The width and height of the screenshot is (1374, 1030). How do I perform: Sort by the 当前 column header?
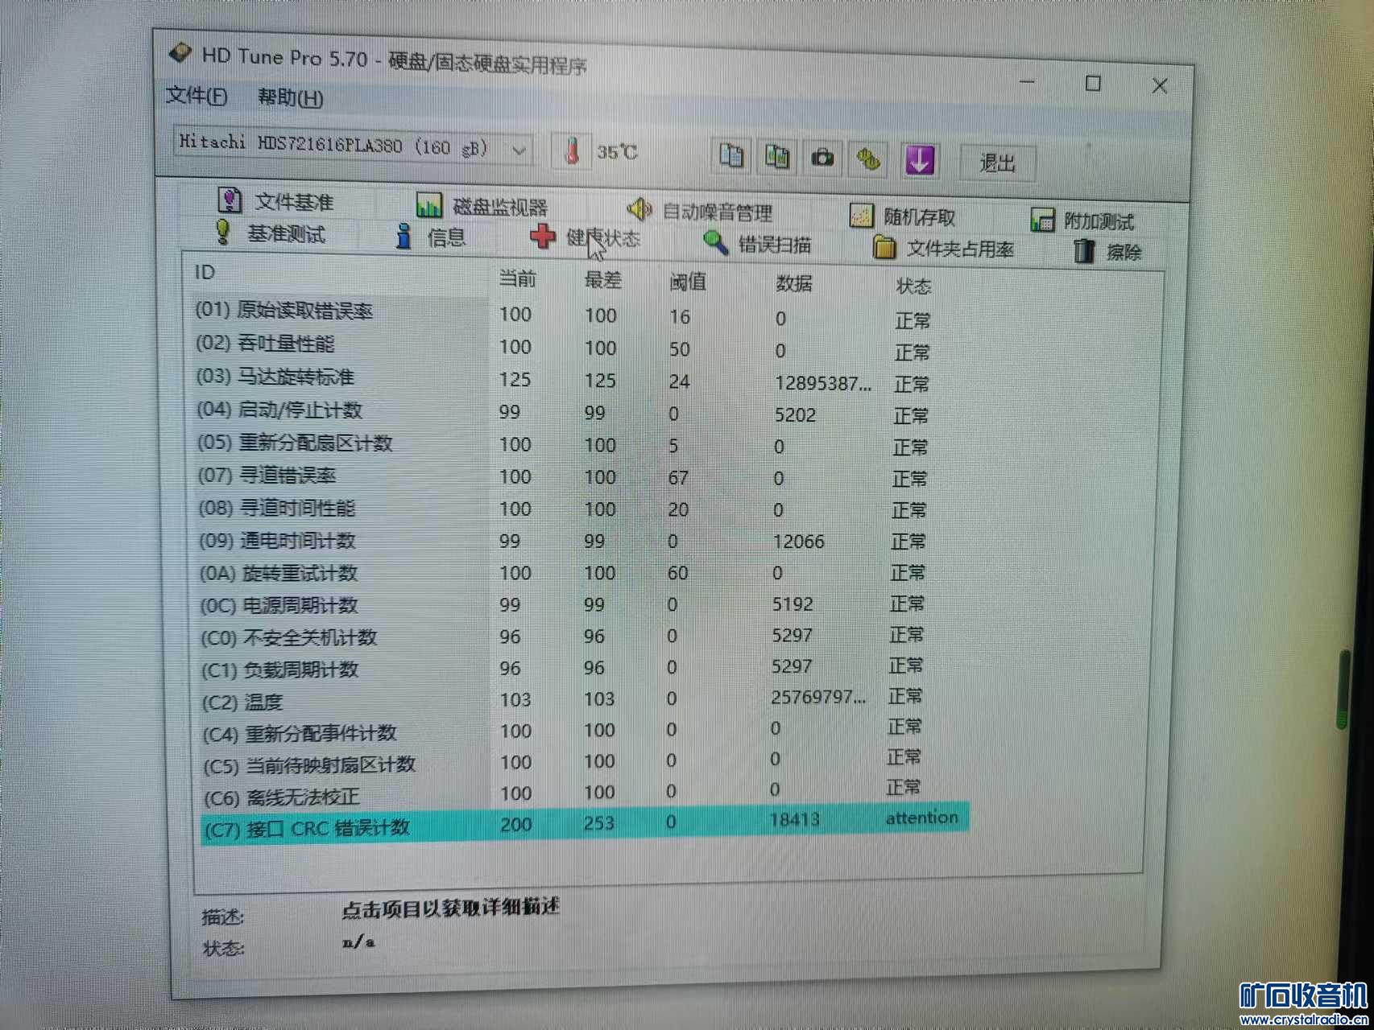[x=518, y=278]
